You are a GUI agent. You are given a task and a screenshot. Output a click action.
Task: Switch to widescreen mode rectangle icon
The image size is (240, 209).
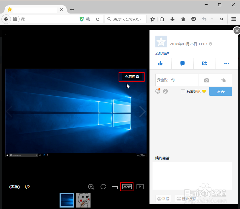click(115, 188)
